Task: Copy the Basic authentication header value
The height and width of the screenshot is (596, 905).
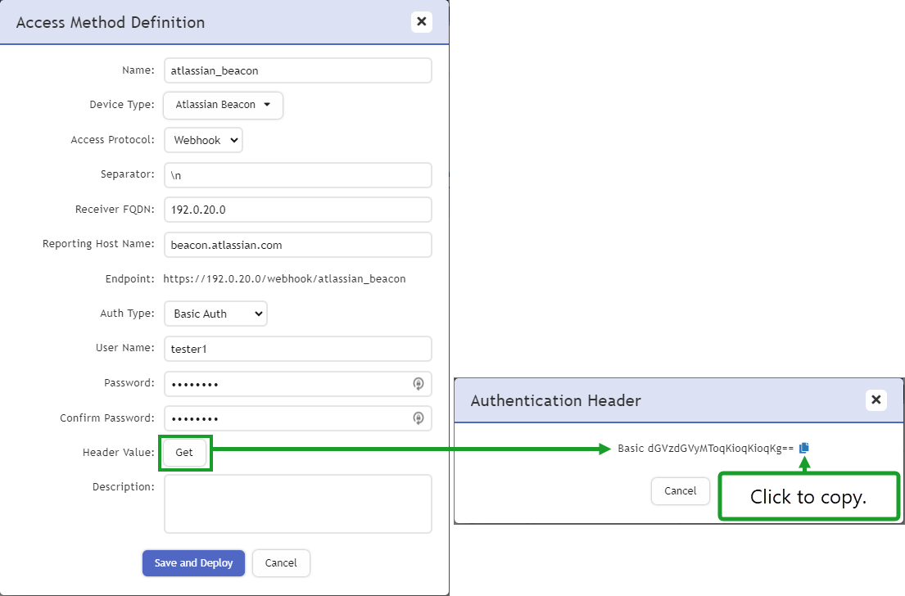Action: (803, 447)
